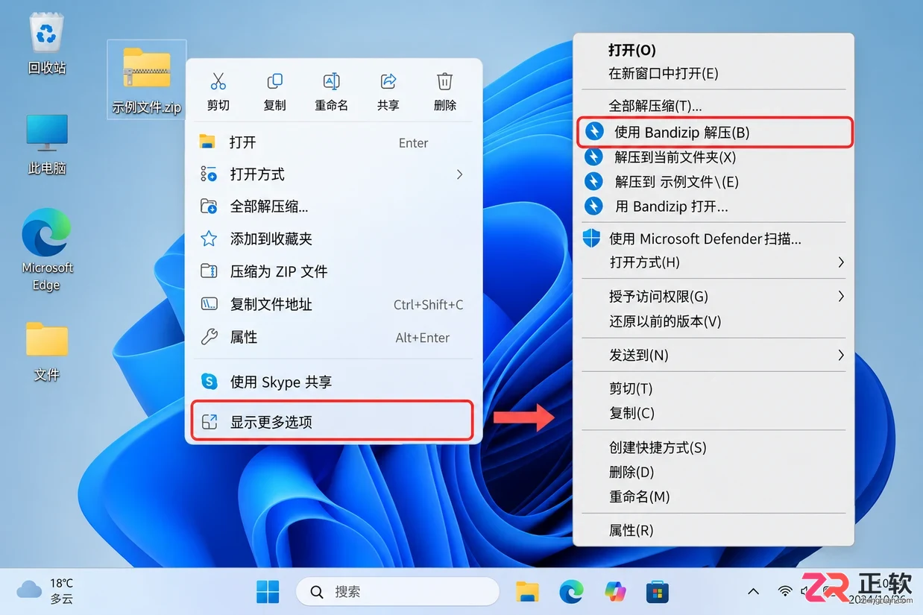The image size is (923, 615).
Task: Click the Rename (重命名) icon
Action: pos(331,81)
